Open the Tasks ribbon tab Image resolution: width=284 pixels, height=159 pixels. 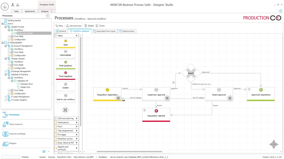point(16,11)
